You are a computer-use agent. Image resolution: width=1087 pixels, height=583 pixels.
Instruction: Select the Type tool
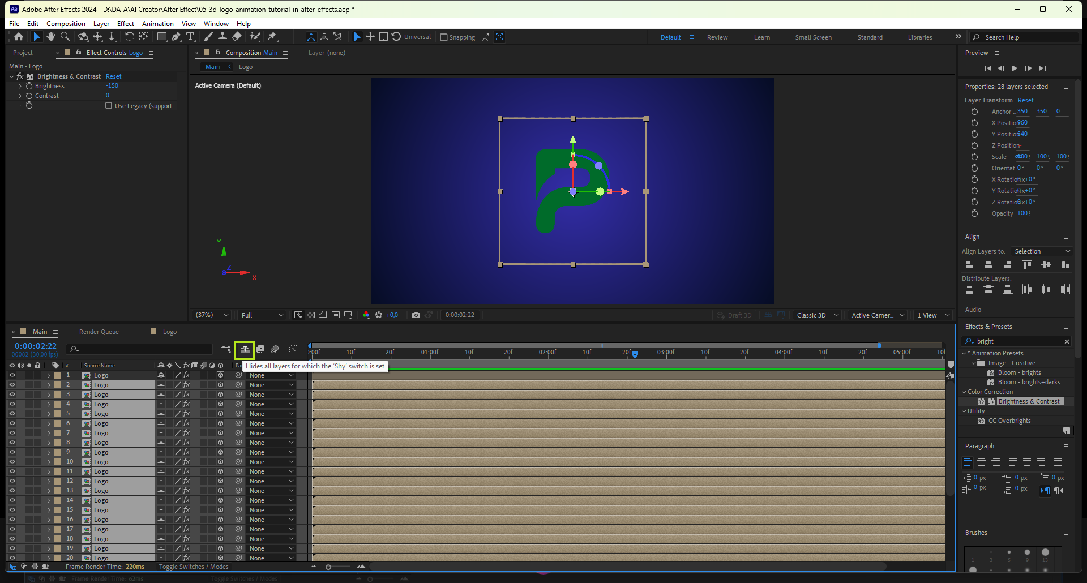point(190,37)
